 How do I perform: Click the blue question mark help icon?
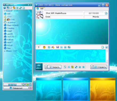coord(30,84)
